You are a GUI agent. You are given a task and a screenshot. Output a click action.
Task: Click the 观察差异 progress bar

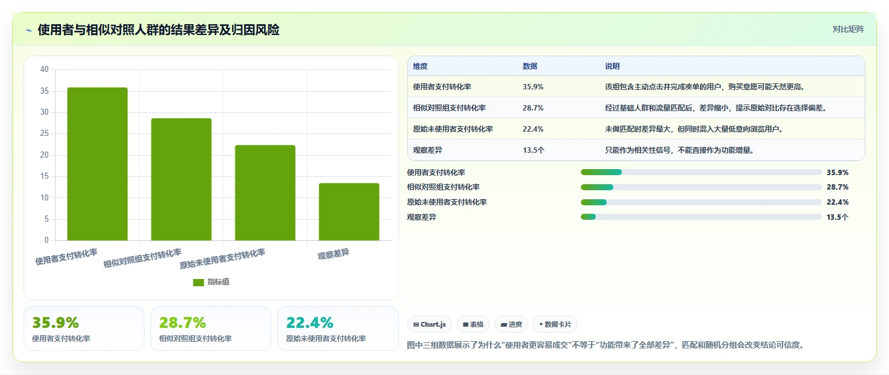pos(701,217)
